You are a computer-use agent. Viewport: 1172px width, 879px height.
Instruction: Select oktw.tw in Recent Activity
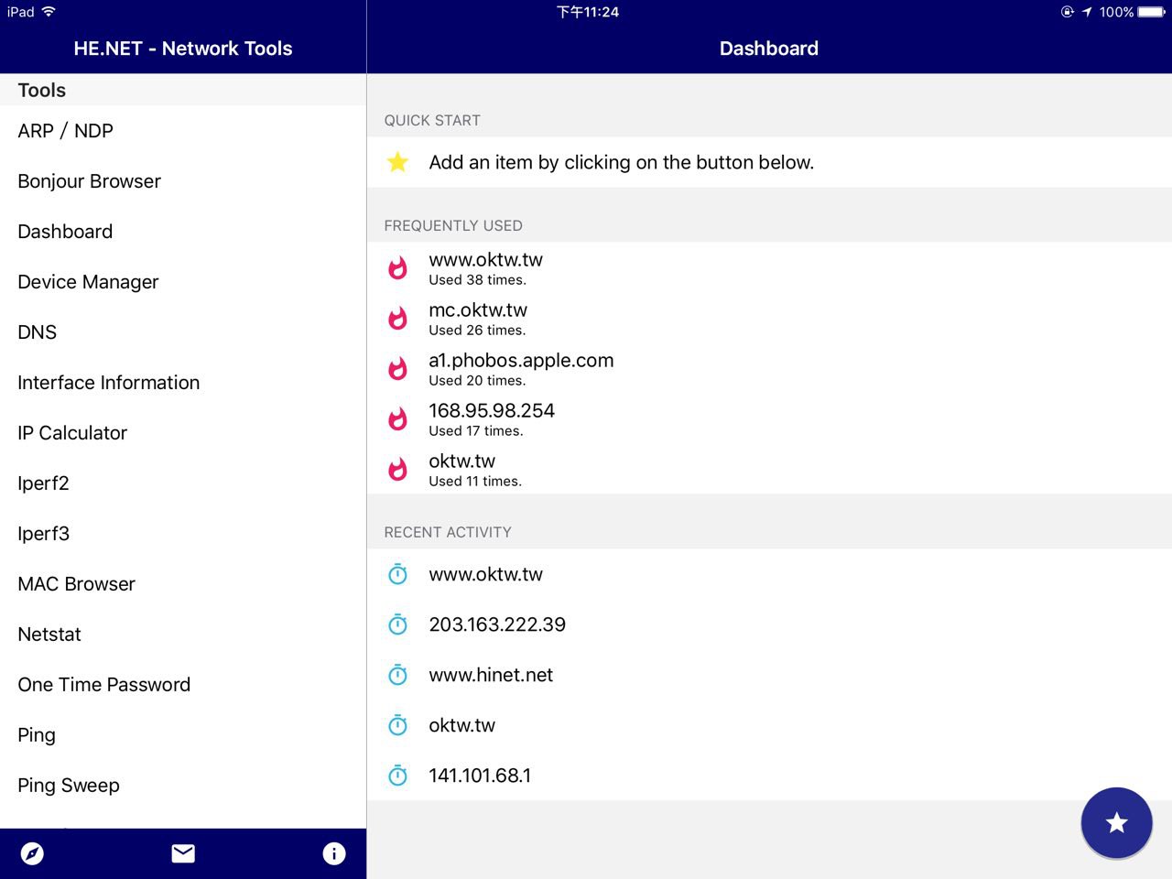click(x=769, y=725)
